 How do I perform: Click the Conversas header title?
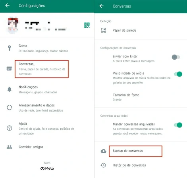coord(122,6)
